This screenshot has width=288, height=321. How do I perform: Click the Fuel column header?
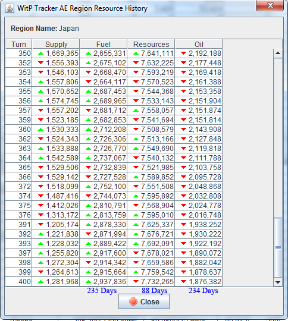104,44
